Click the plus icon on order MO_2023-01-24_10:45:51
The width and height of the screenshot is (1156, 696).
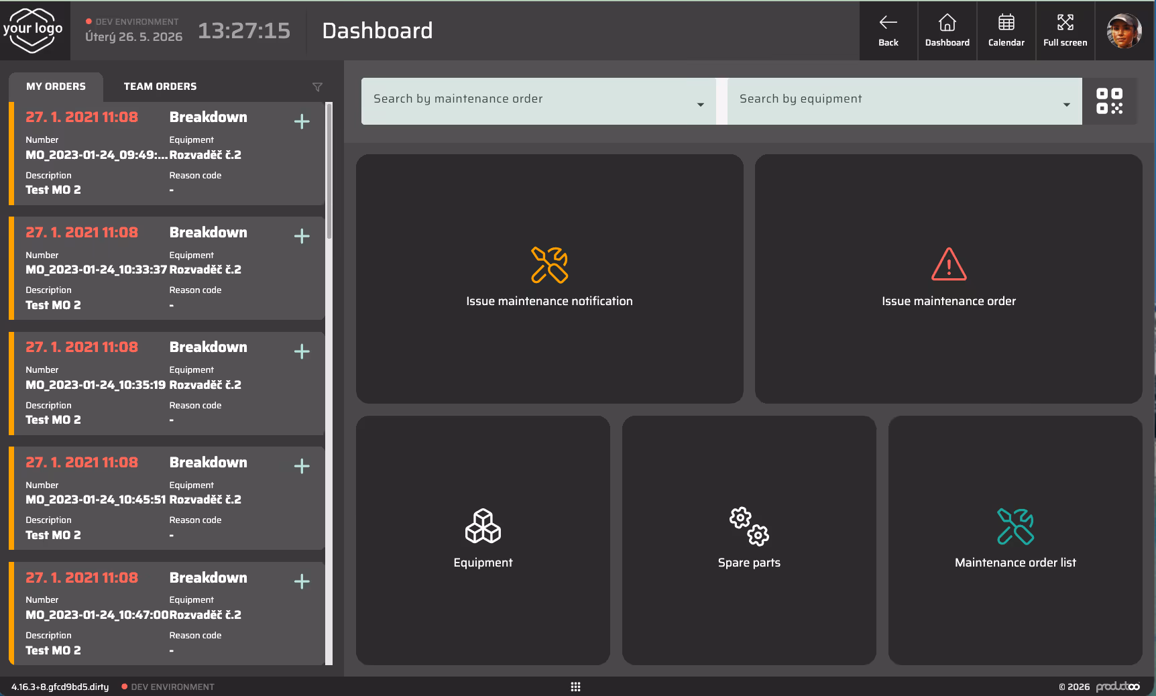point(302,466)
